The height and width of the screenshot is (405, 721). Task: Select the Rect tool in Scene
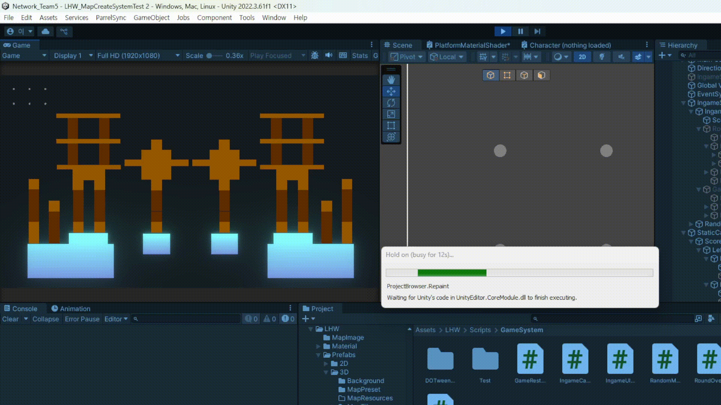391,126
